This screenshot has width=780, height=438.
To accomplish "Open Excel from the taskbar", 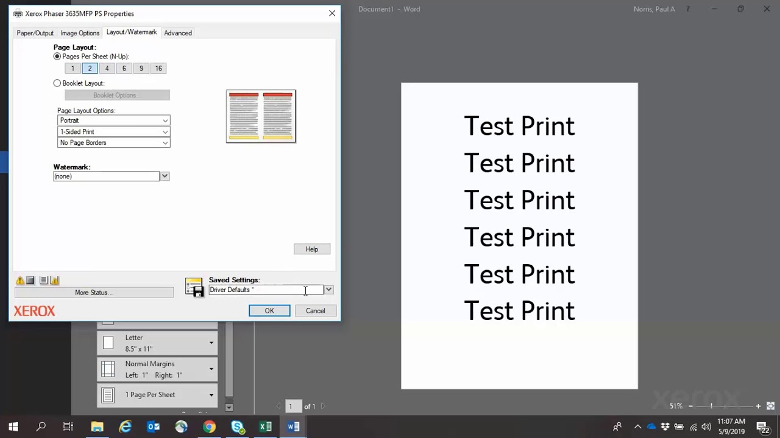I will tap(265, 426).
